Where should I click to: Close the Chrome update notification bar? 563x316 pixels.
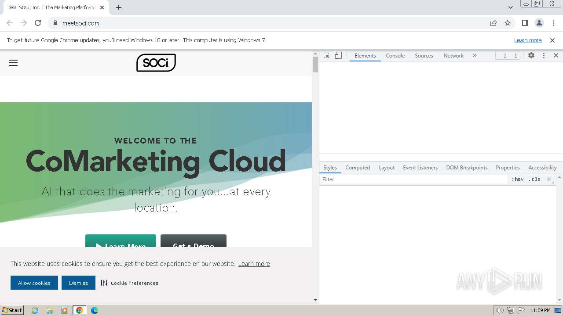click(552, 40)
